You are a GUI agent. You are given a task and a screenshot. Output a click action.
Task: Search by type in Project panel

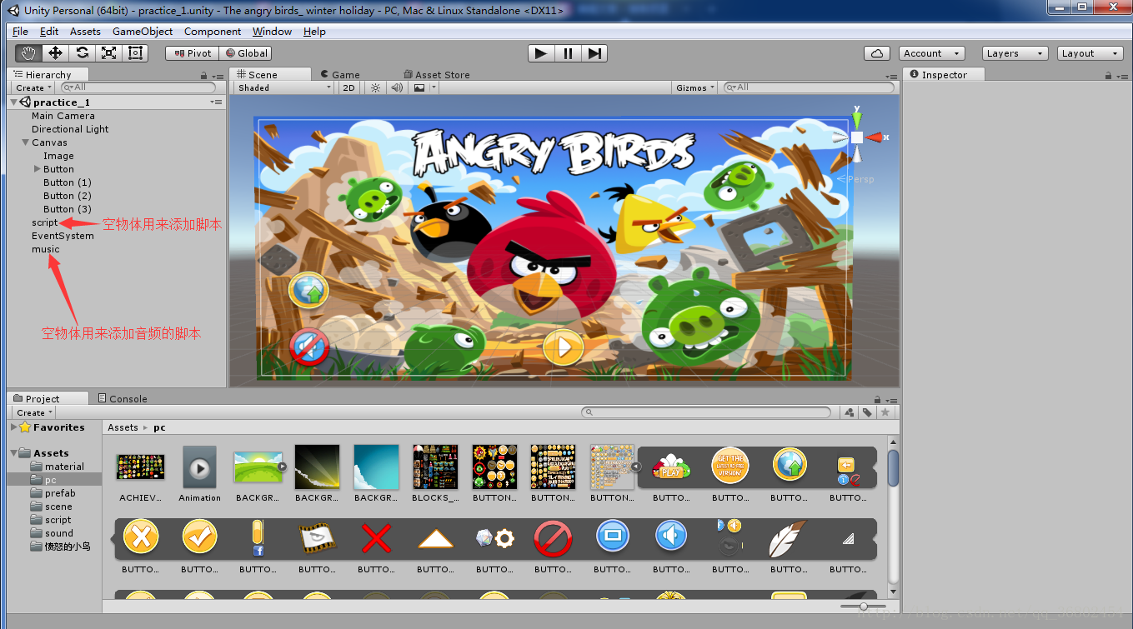(x=850, y=412)
